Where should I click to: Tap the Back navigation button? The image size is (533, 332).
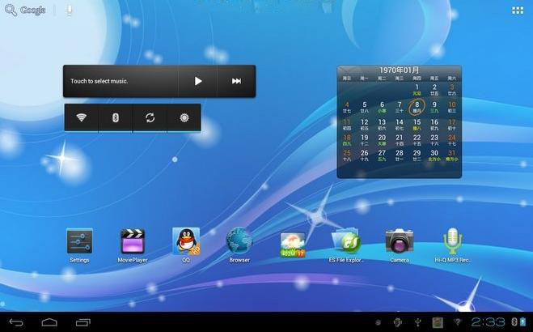point(16,322)
